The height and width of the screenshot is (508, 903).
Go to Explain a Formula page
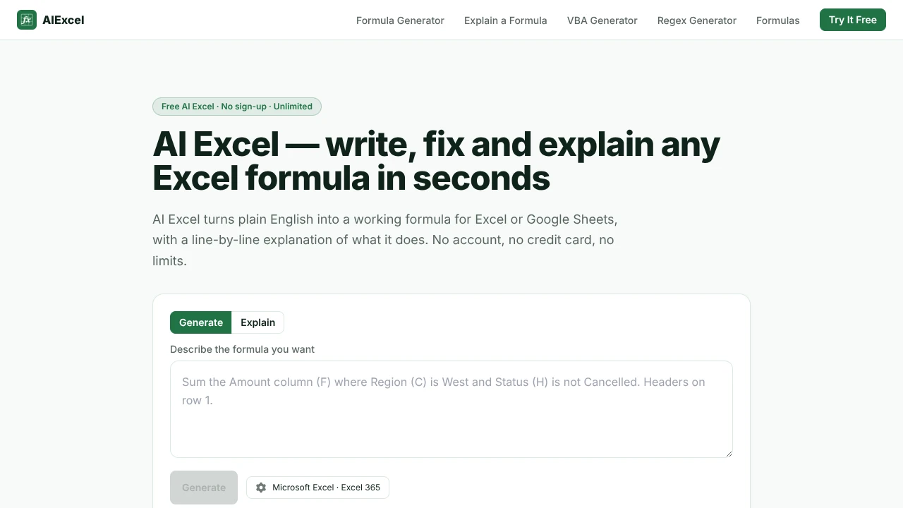tap(506, 20)
